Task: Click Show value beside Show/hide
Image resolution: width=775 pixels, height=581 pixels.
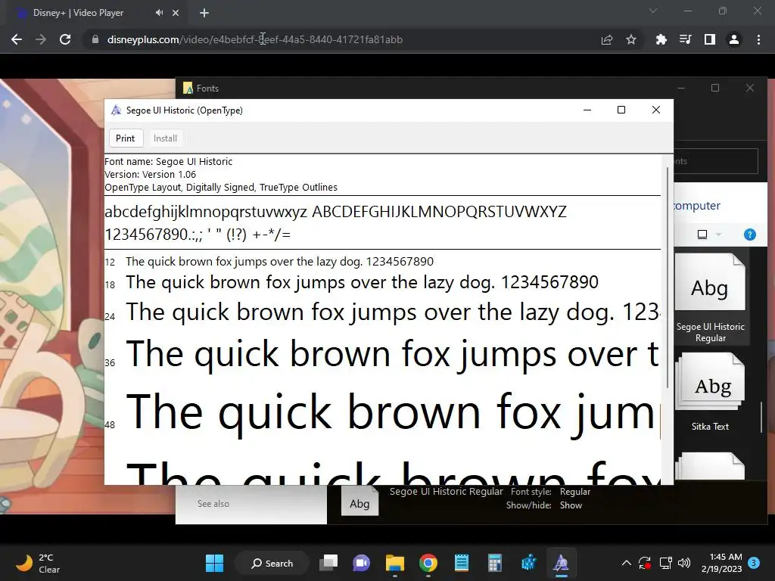Action: tap(571, 505)
